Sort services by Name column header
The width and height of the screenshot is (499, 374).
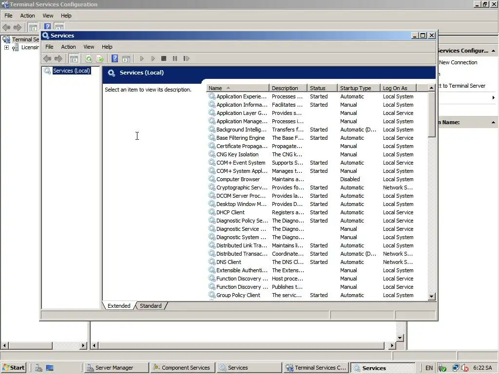point(238,88)
